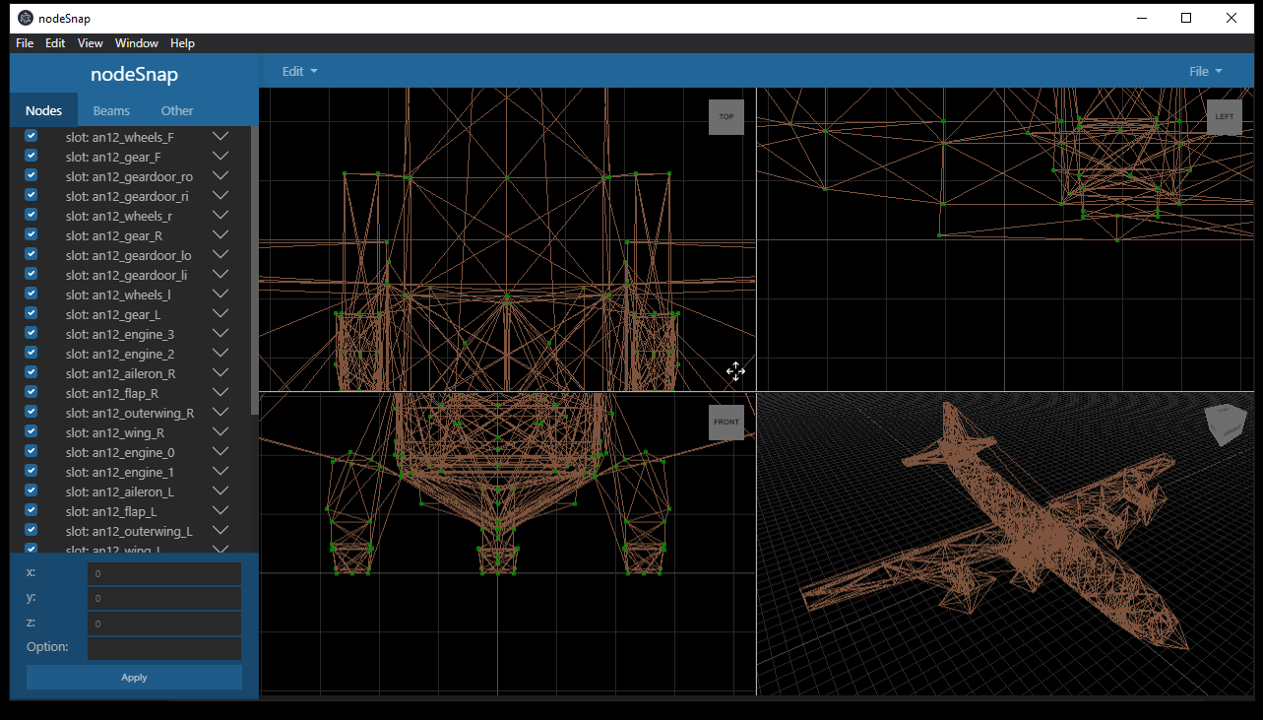Toggle slot an12_wing_R checkbox
The image size is (1263, 720).
31,431
